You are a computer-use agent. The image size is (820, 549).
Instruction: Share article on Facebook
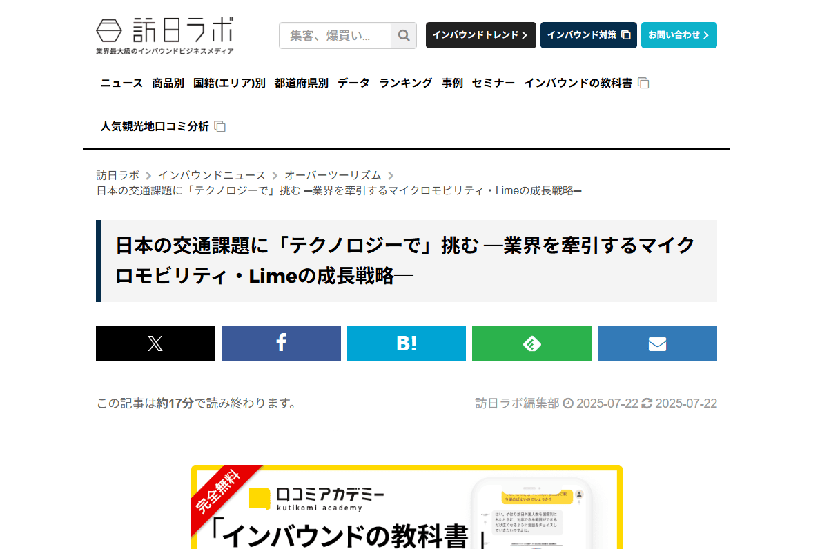pyautogui.click(x=281, y=343)
